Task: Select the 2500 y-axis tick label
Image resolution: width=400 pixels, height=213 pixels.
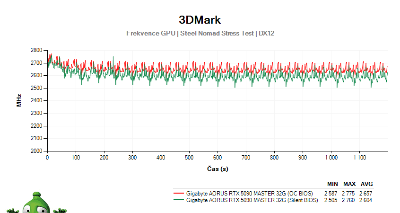Action: [36, 88]
